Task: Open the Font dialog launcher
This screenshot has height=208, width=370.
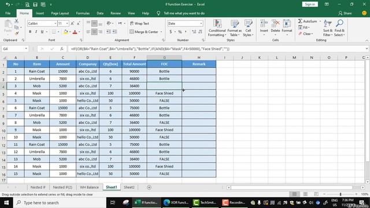Action: click(x=81, y=40)
